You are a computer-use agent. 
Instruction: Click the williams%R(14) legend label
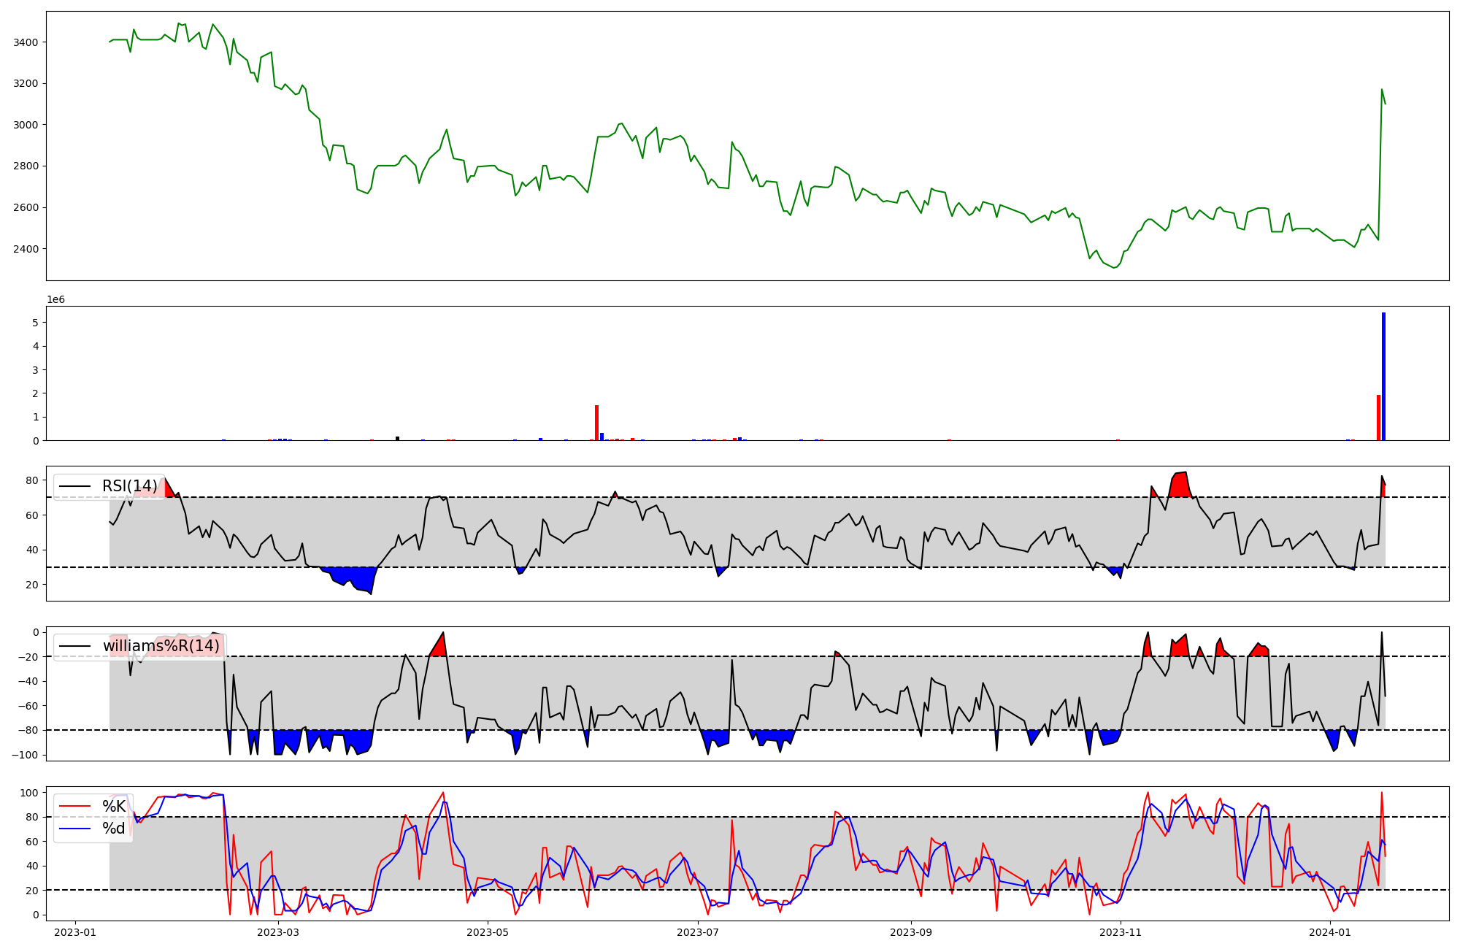161,646
